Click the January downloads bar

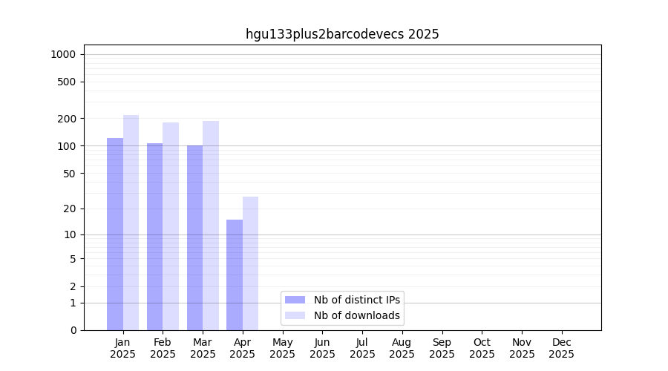[131, 223]
